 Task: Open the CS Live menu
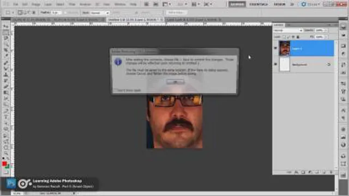[x=311, y=4]
